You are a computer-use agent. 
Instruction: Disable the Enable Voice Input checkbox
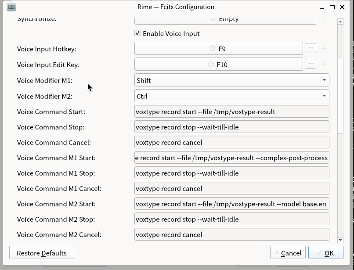click(138, 33)
